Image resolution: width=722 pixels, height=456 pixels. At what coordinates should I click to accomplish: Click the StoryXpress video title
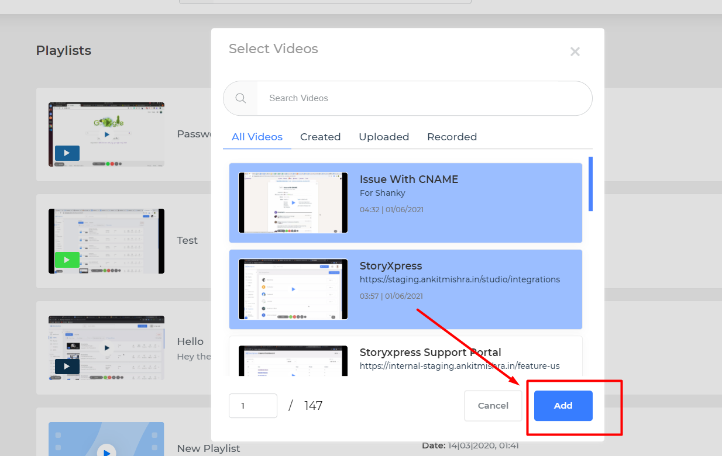click(391, 266)
